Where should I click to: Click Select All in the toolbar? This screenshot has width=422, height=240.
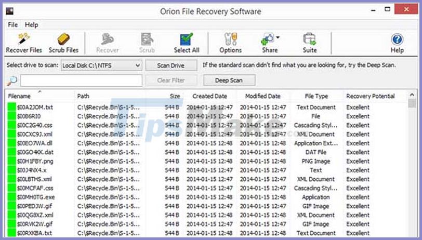pyautogui.click(x=187, y=43)
